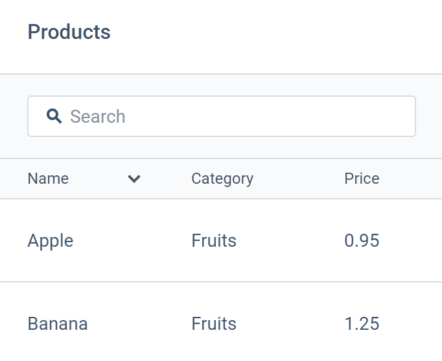Viewport: 442px width, 361px height.
Task: Sort by the Name column header
Action: coord(48,179)
